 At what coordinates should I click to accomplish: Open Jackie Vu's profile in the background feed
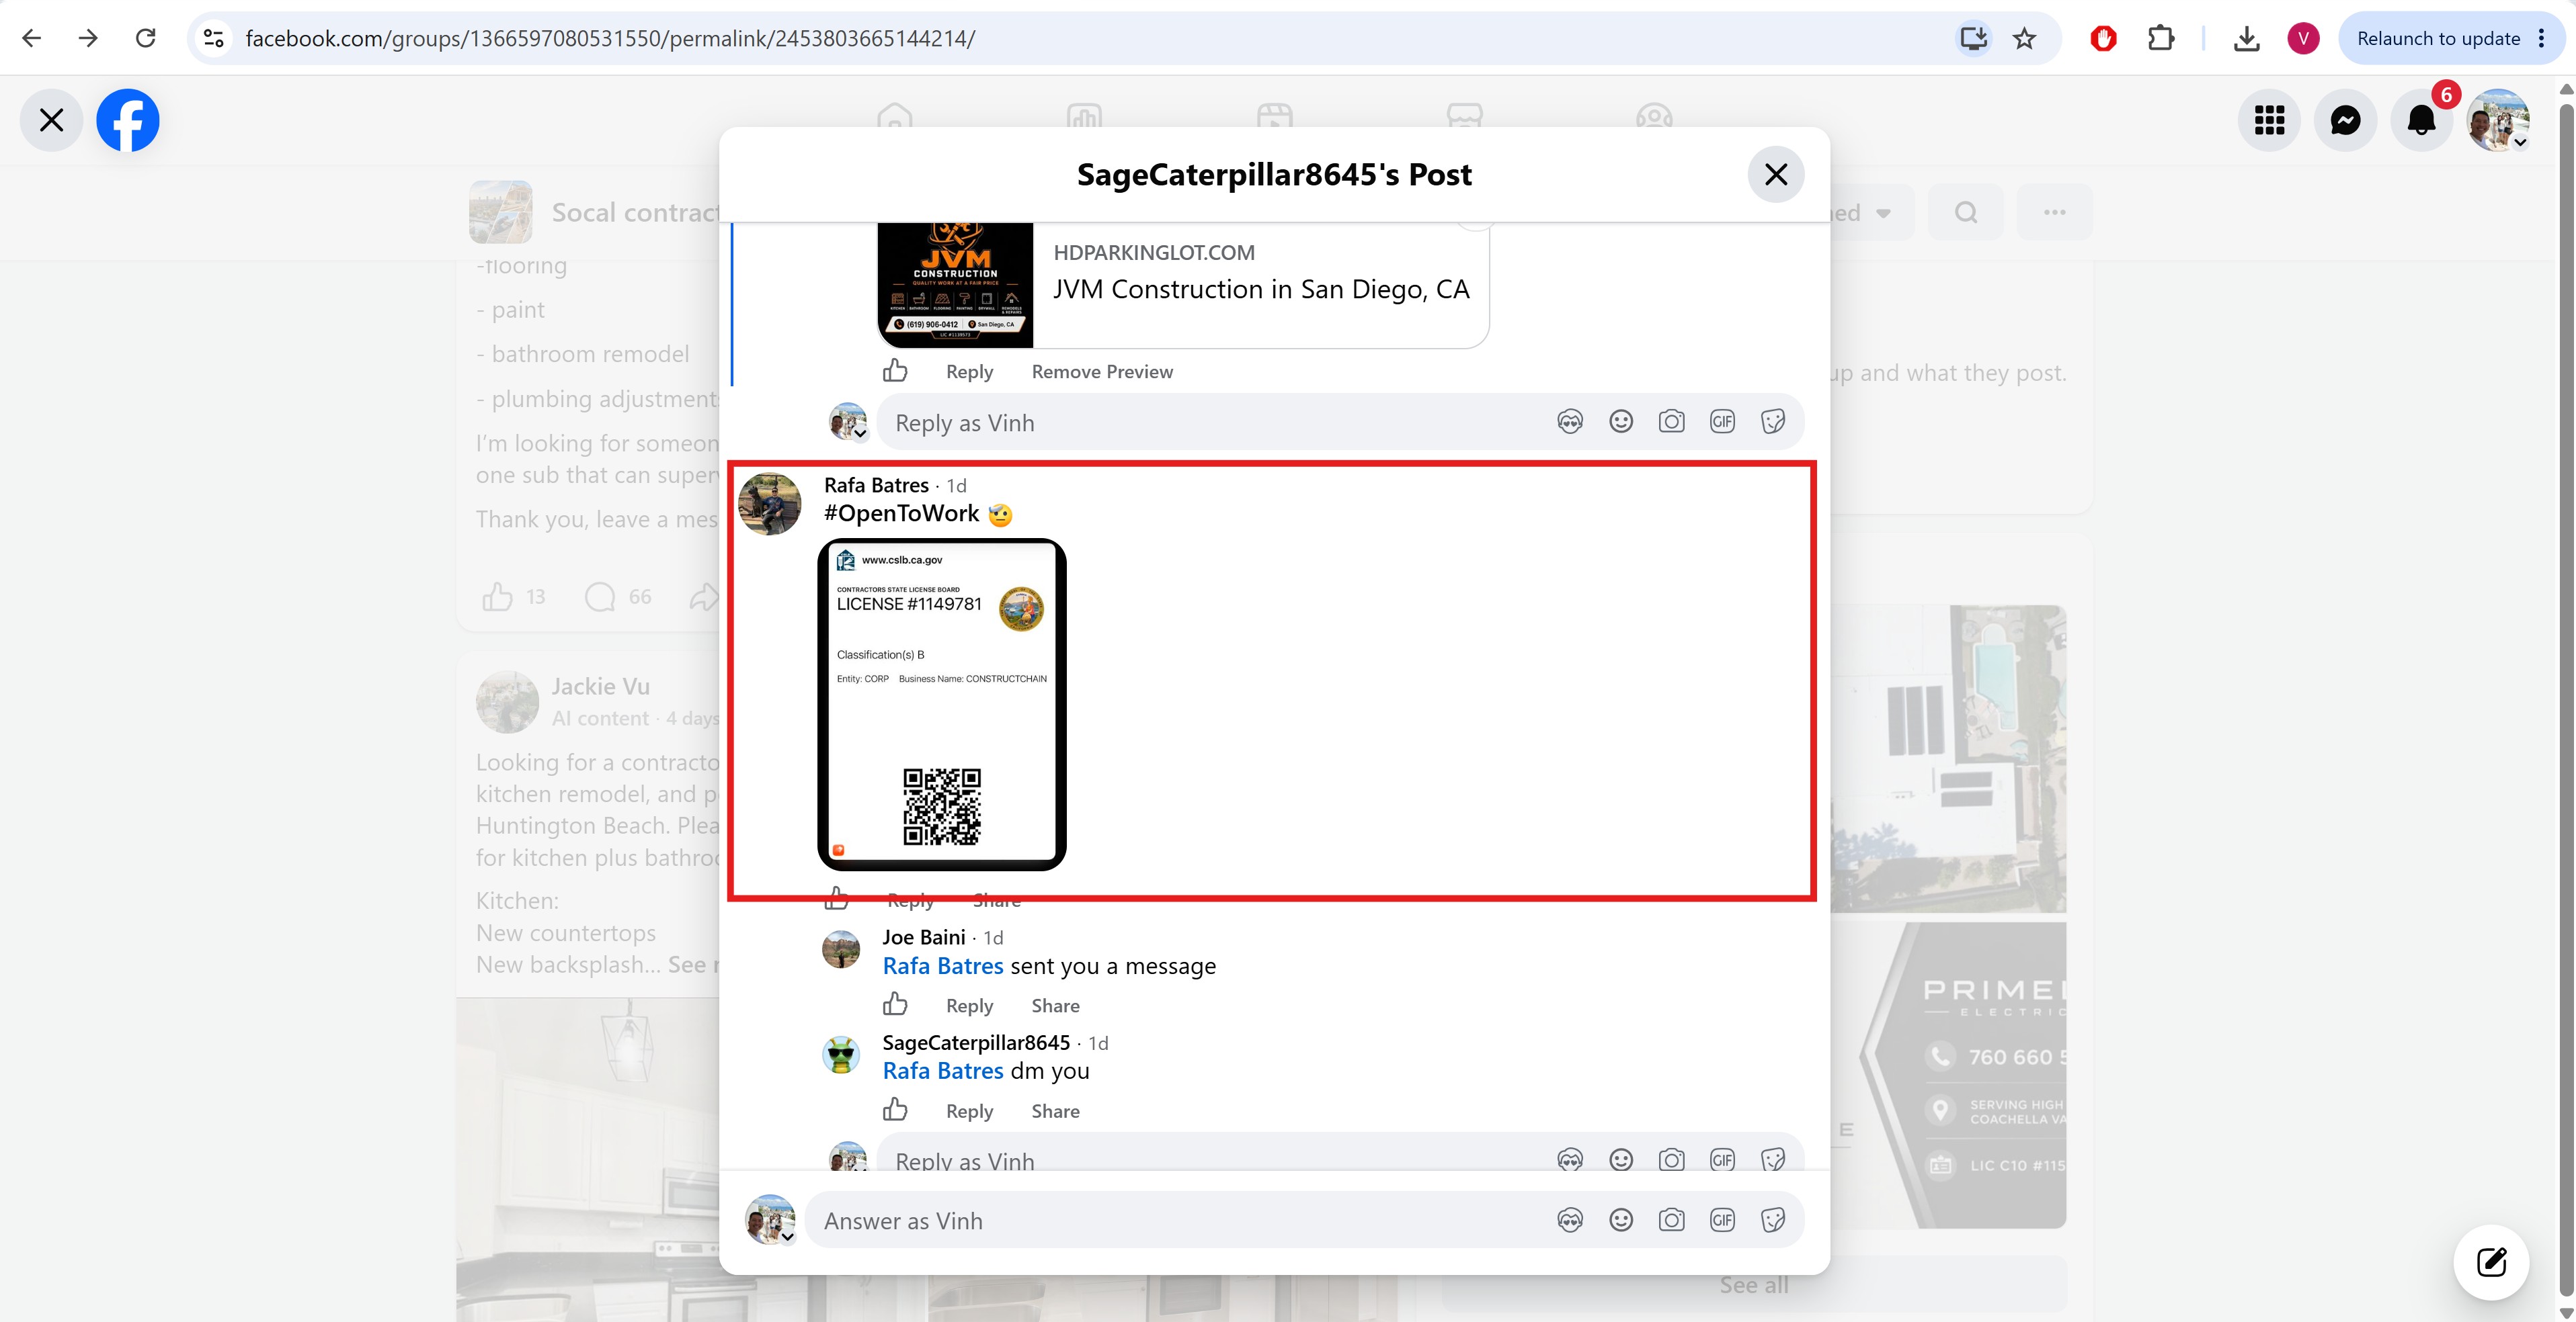[x=600, y=687]
